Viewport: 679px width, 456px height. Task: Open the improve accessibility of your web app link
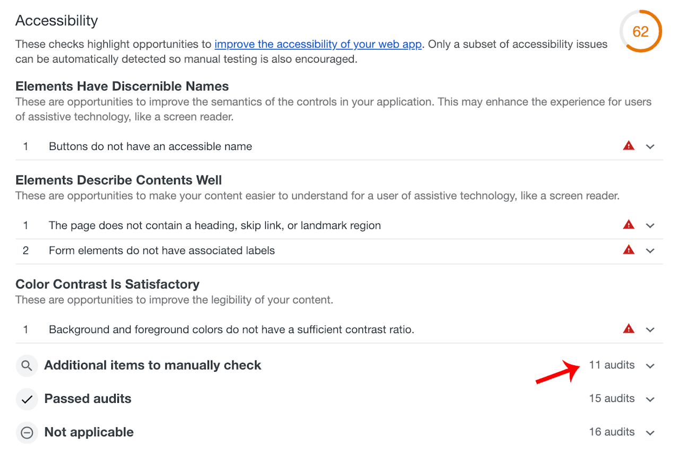[318, 44]
